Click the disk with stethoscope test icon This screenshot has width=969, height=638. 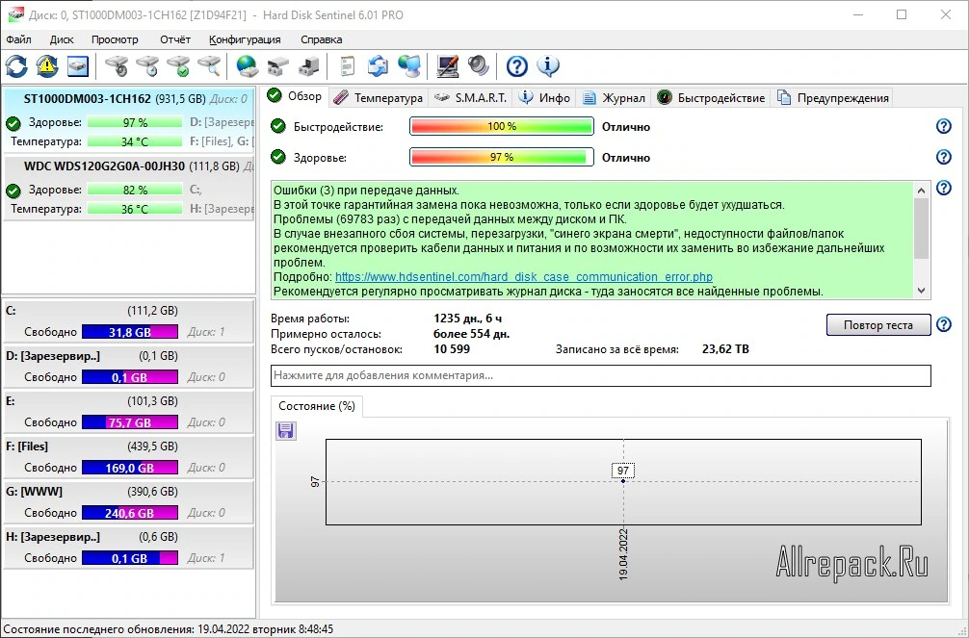click(x=117, y=66)
